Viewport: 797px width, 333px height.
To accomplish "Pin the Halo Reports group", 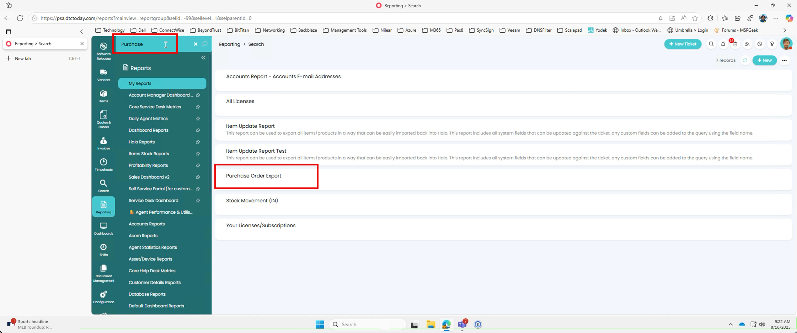I will 198,142.
